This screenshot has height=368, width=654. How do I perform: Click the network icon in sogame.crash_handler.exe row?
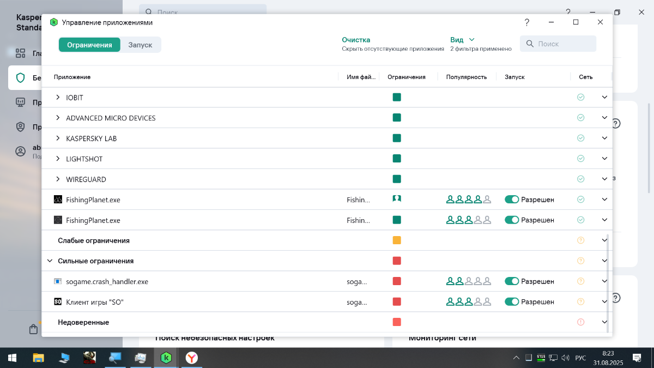580,281
